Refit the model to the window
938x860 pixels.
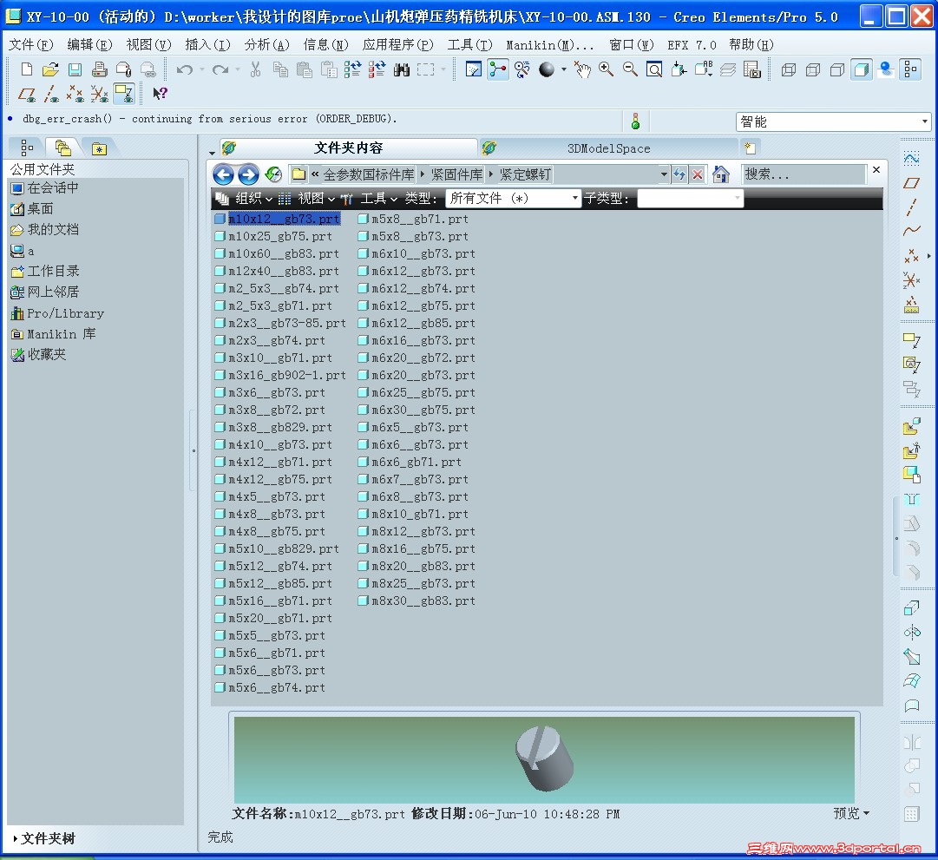coord(654,69)
